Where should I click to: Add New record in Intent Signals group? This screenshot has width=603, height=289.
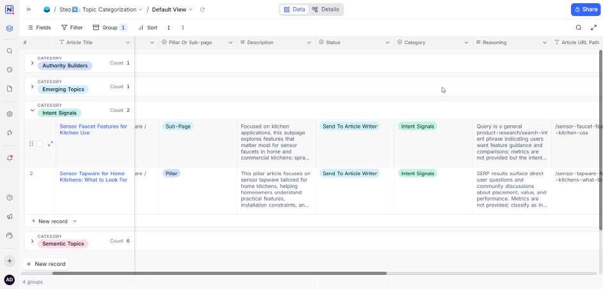click(49, 221)
